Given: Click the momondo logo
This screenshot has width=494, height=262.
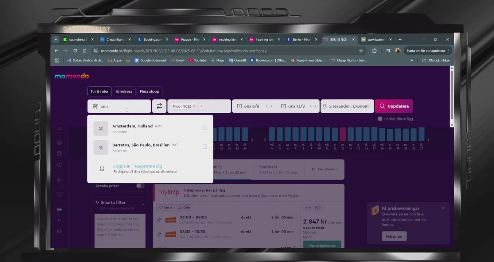Looking at the screenshot, I should pyautogui.click(x=71, y=76).
